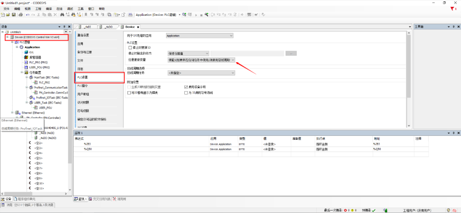The width and height of the screenshot is (461, 213).
Task: Collapse the MainTask (IEC-Tasks) tree node
Action: (27, 78)
